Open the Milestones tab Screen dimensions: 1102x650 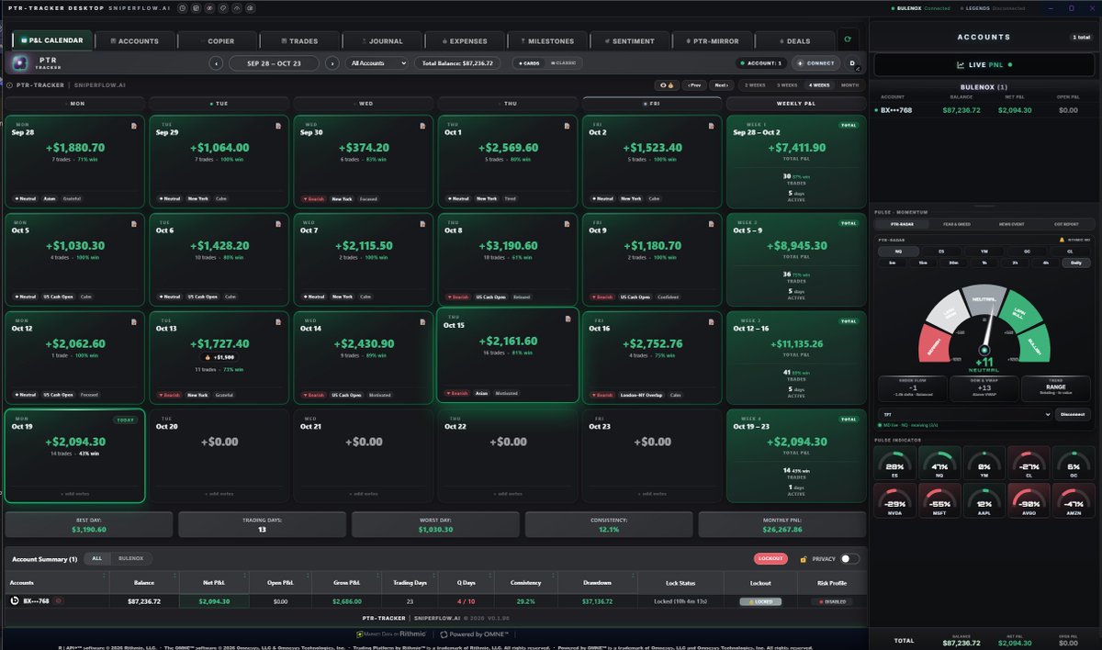(x=545, y=40)
